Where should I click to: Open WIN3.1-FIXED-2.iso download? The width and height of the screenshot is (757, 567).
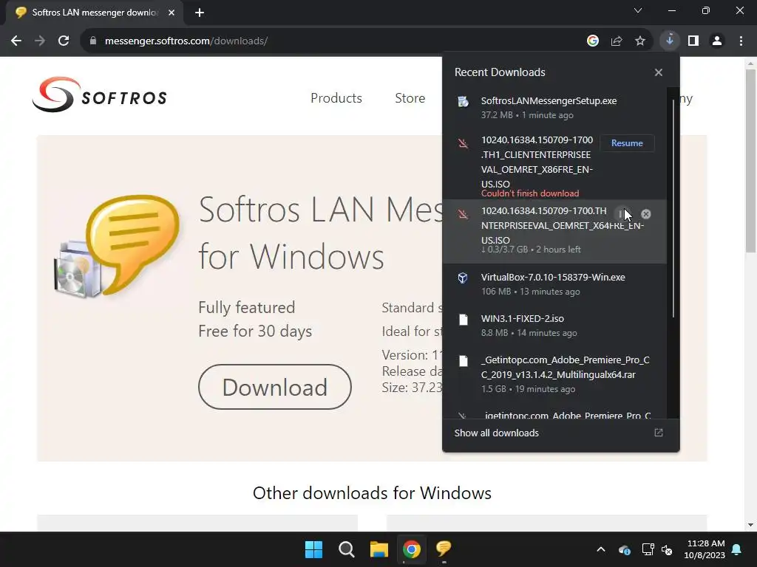point(554,326)
